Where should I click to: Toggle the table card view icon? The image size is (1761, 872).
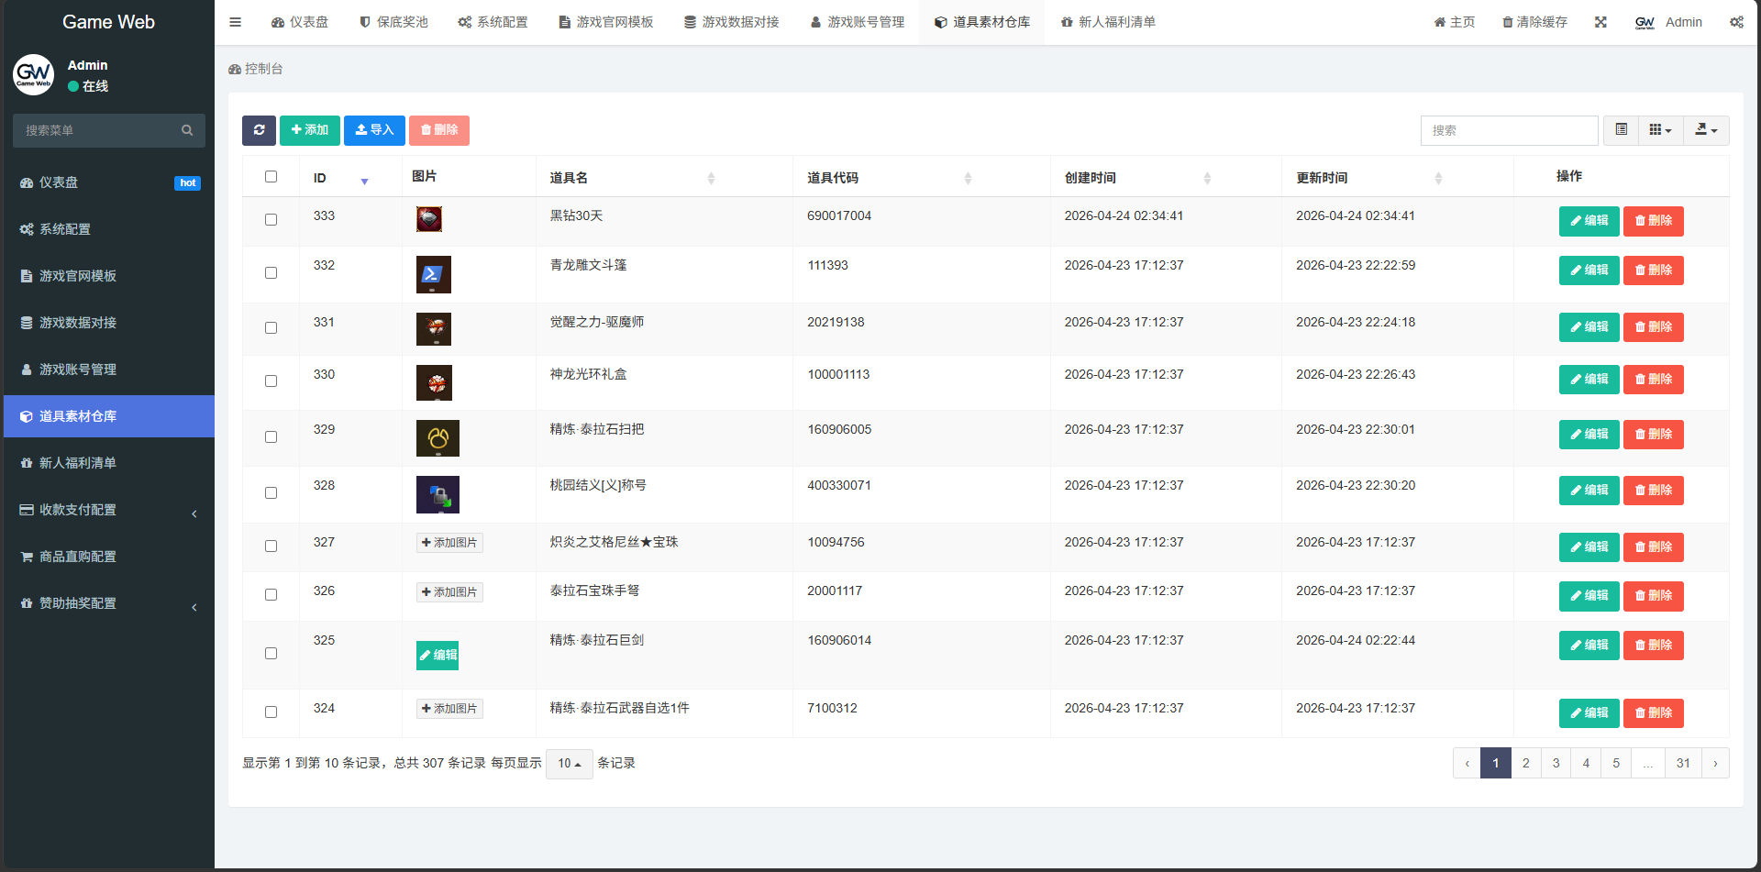pos(1621,130)
